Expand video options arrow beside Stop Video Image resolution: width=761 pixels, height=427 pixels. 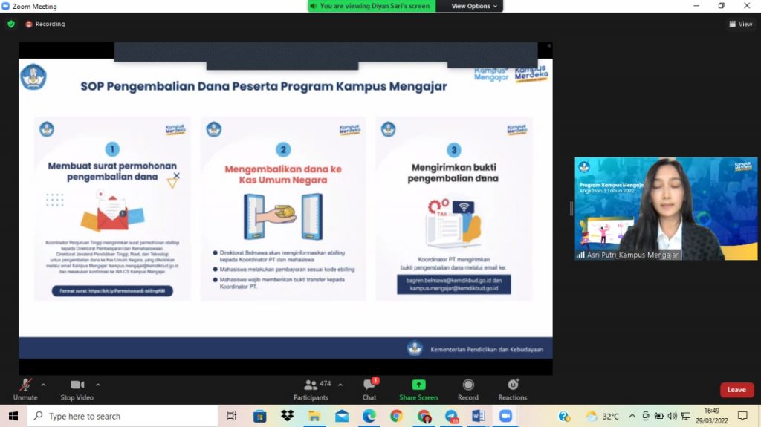point(98,385)
